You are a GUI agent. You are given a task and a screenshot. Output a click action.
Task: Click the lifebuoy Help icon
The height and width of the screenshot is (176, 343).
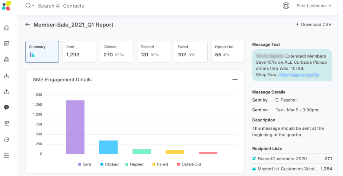coord(286,6)
